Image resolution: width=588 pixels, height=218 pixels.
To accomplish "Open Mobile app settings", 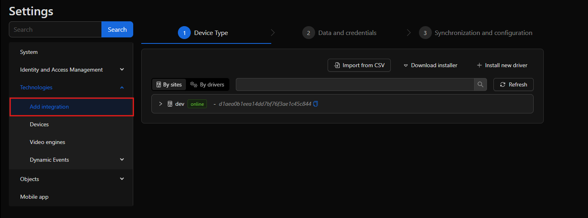I will tap(71, 197).
